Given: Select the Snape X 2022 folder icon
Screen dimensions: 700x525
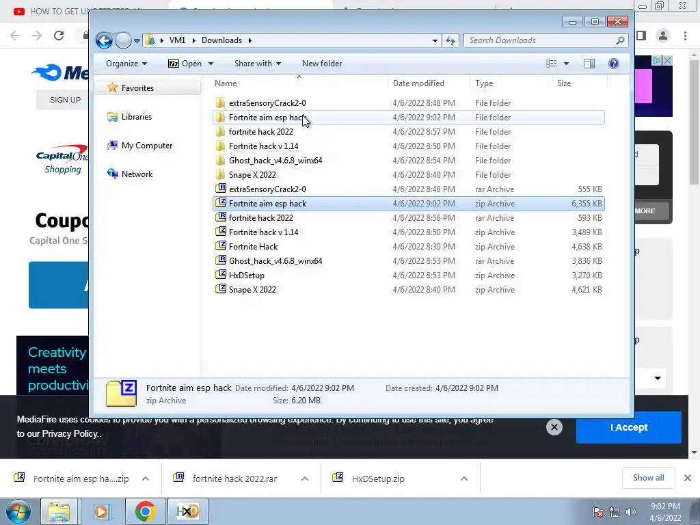Looking at the screenshot, I should click(220, 174).
